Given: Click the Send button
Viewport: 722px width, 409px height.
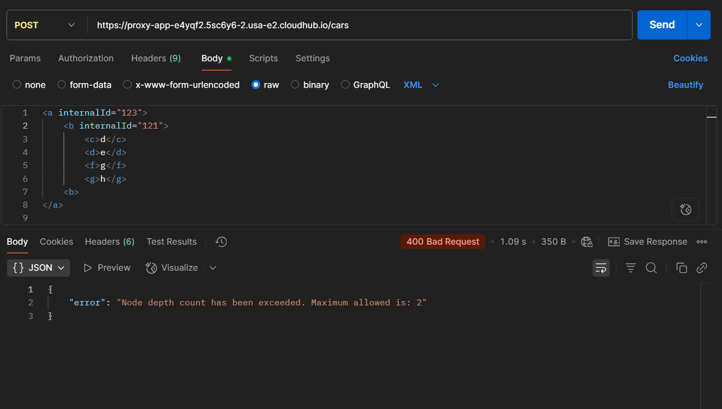Looking at the screenshot, I should 662,25.
